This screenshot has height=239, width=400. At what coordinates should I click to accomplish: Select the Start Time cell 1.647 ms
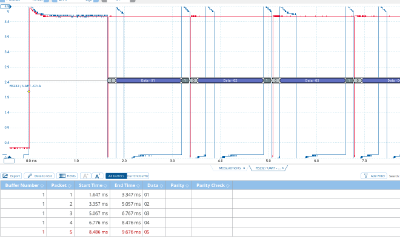click(x=92, y=195)
